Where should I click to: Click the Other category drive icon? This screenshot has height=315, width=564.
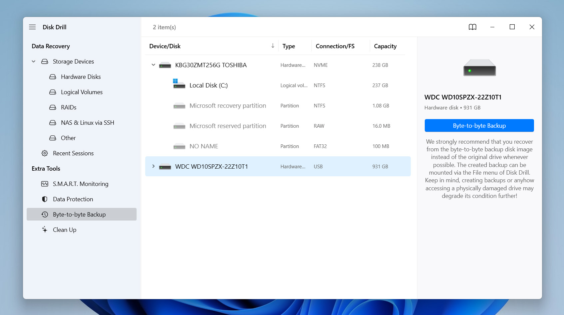coord(53,138)
